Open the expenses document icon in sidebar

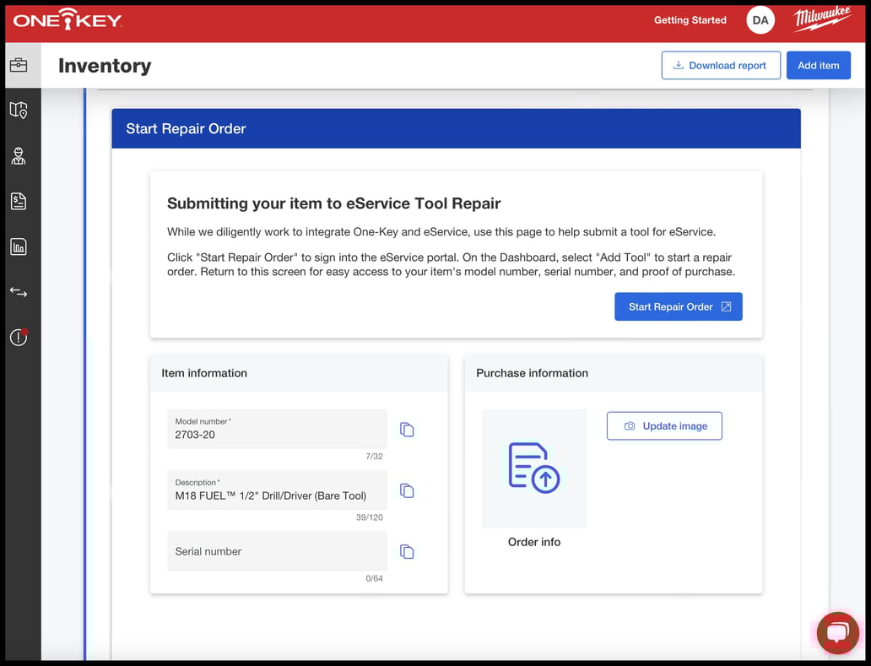click(x=18, y=201)
